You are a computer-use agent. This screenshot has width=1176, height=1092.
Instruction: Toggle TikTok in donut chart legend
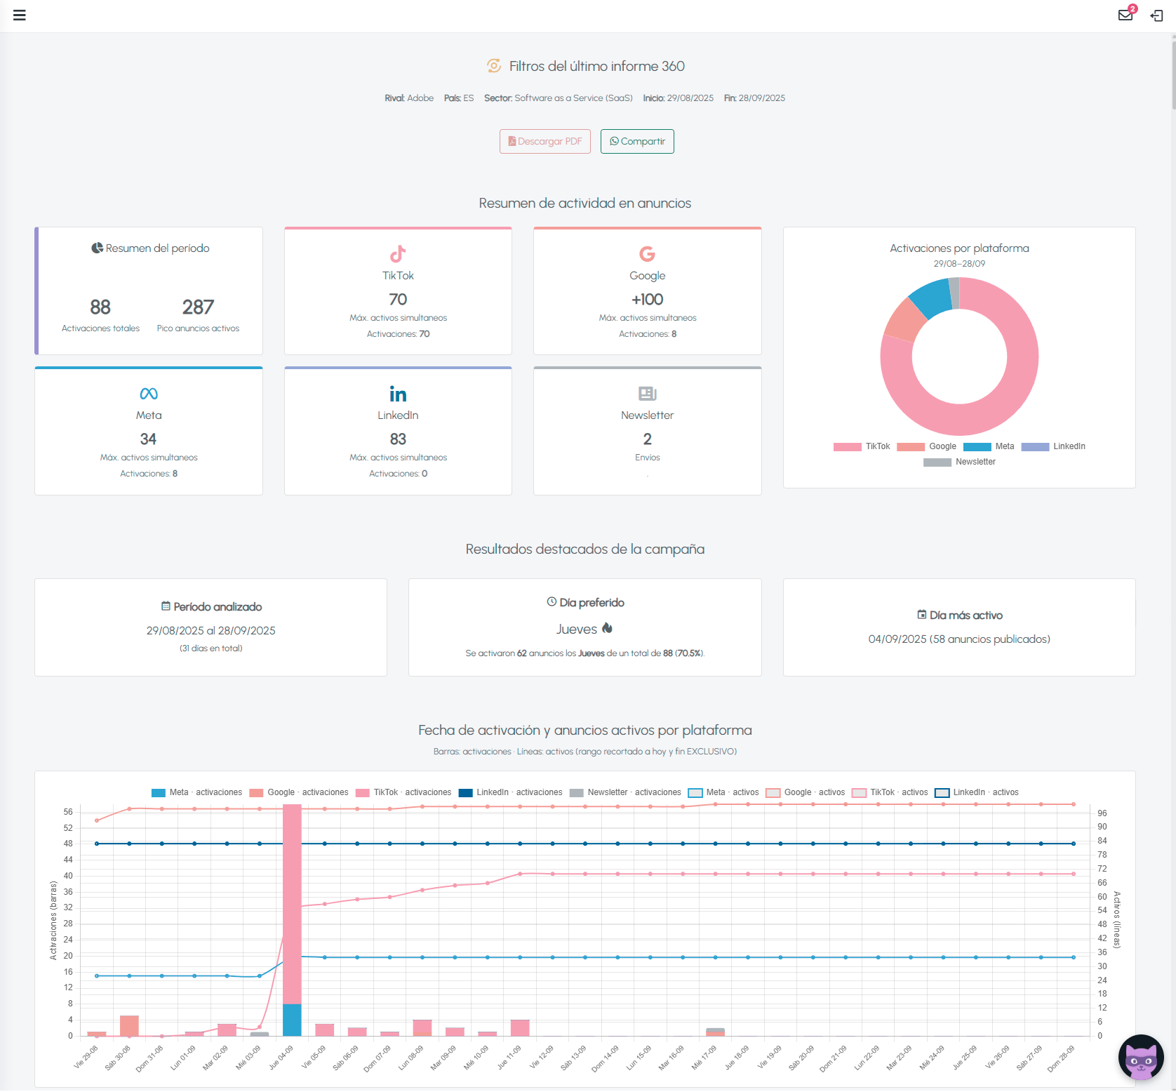(862, 447)
